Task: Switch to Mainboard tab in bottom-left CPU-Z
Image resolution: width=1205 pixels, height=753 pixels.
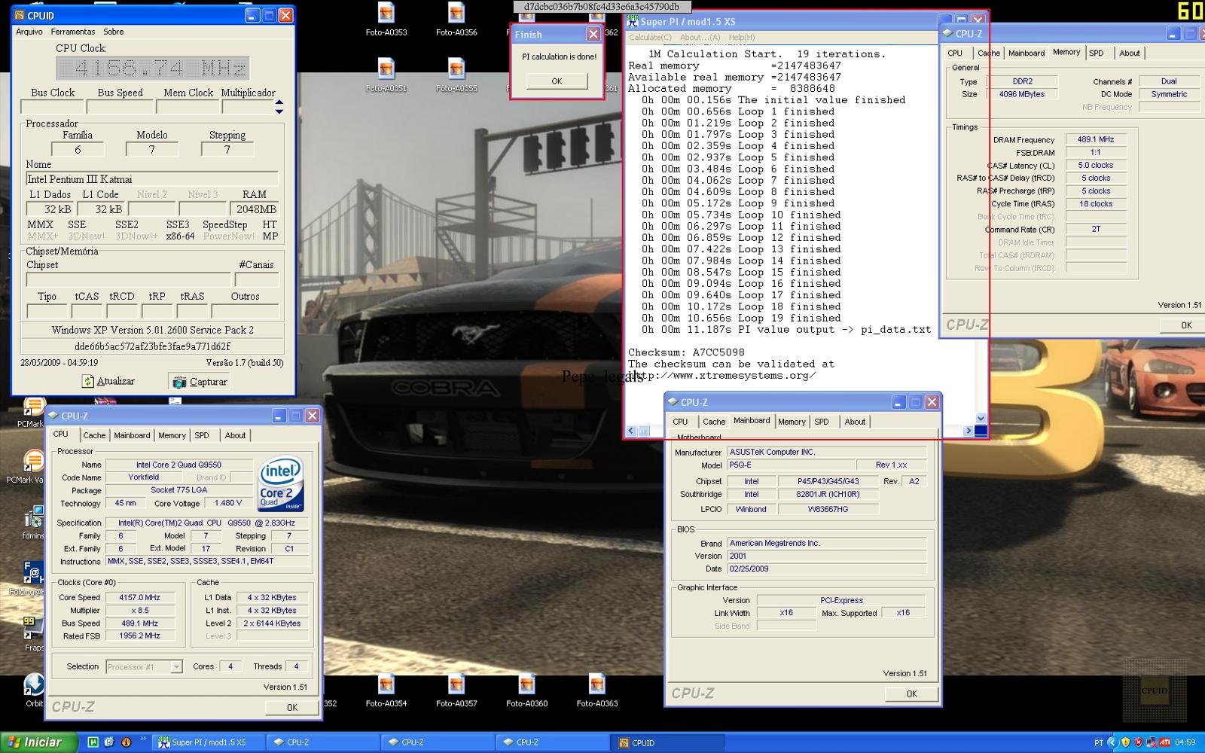Action: (x=132, y=435)
